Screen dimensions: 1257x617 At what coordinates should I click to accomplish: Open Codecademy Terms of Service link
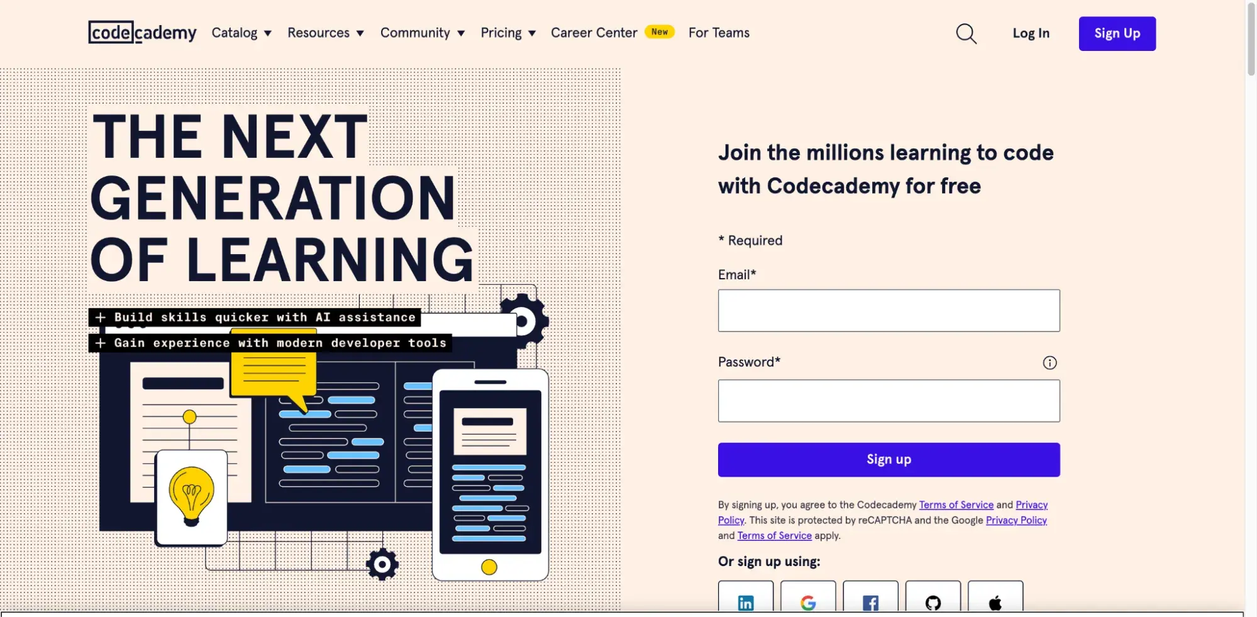point(956,505)
